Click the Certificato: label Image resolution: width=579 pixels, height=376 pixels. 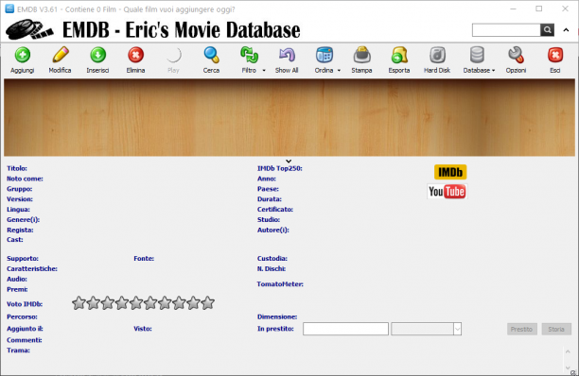[275, 210]
